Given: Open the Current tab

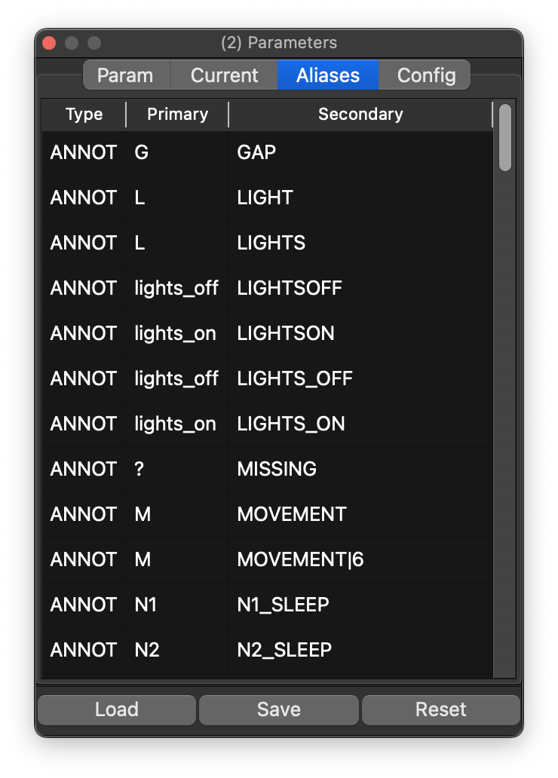Looking at the screenshot, I should 225,75.
